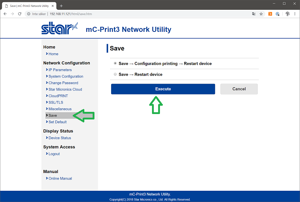Open Chrome three-dot menu
The image size is (300, 202).
click(295, 14)
